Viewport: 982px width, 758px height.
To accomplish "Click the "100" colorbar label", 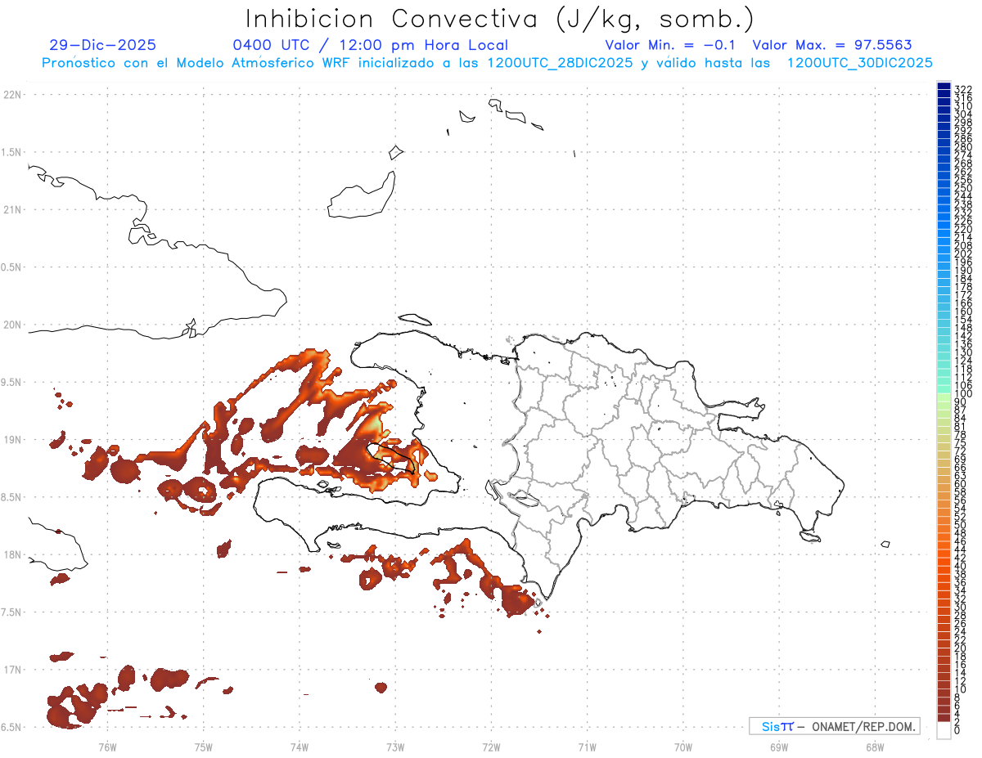I will click(962, 394).
